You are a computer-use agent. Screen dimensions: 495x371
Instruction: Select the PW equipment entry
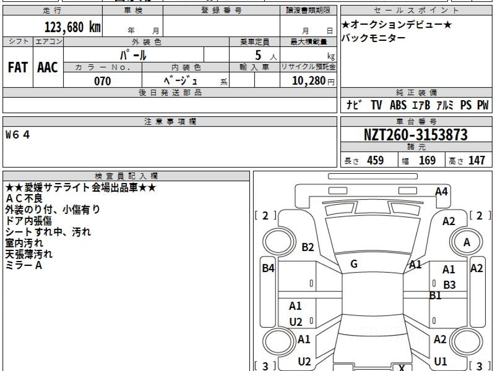pyautogui.click(x=483, y=105)
